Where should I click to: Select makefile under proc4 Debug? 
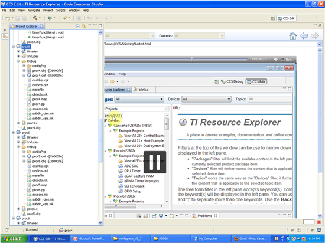(38, 90)
